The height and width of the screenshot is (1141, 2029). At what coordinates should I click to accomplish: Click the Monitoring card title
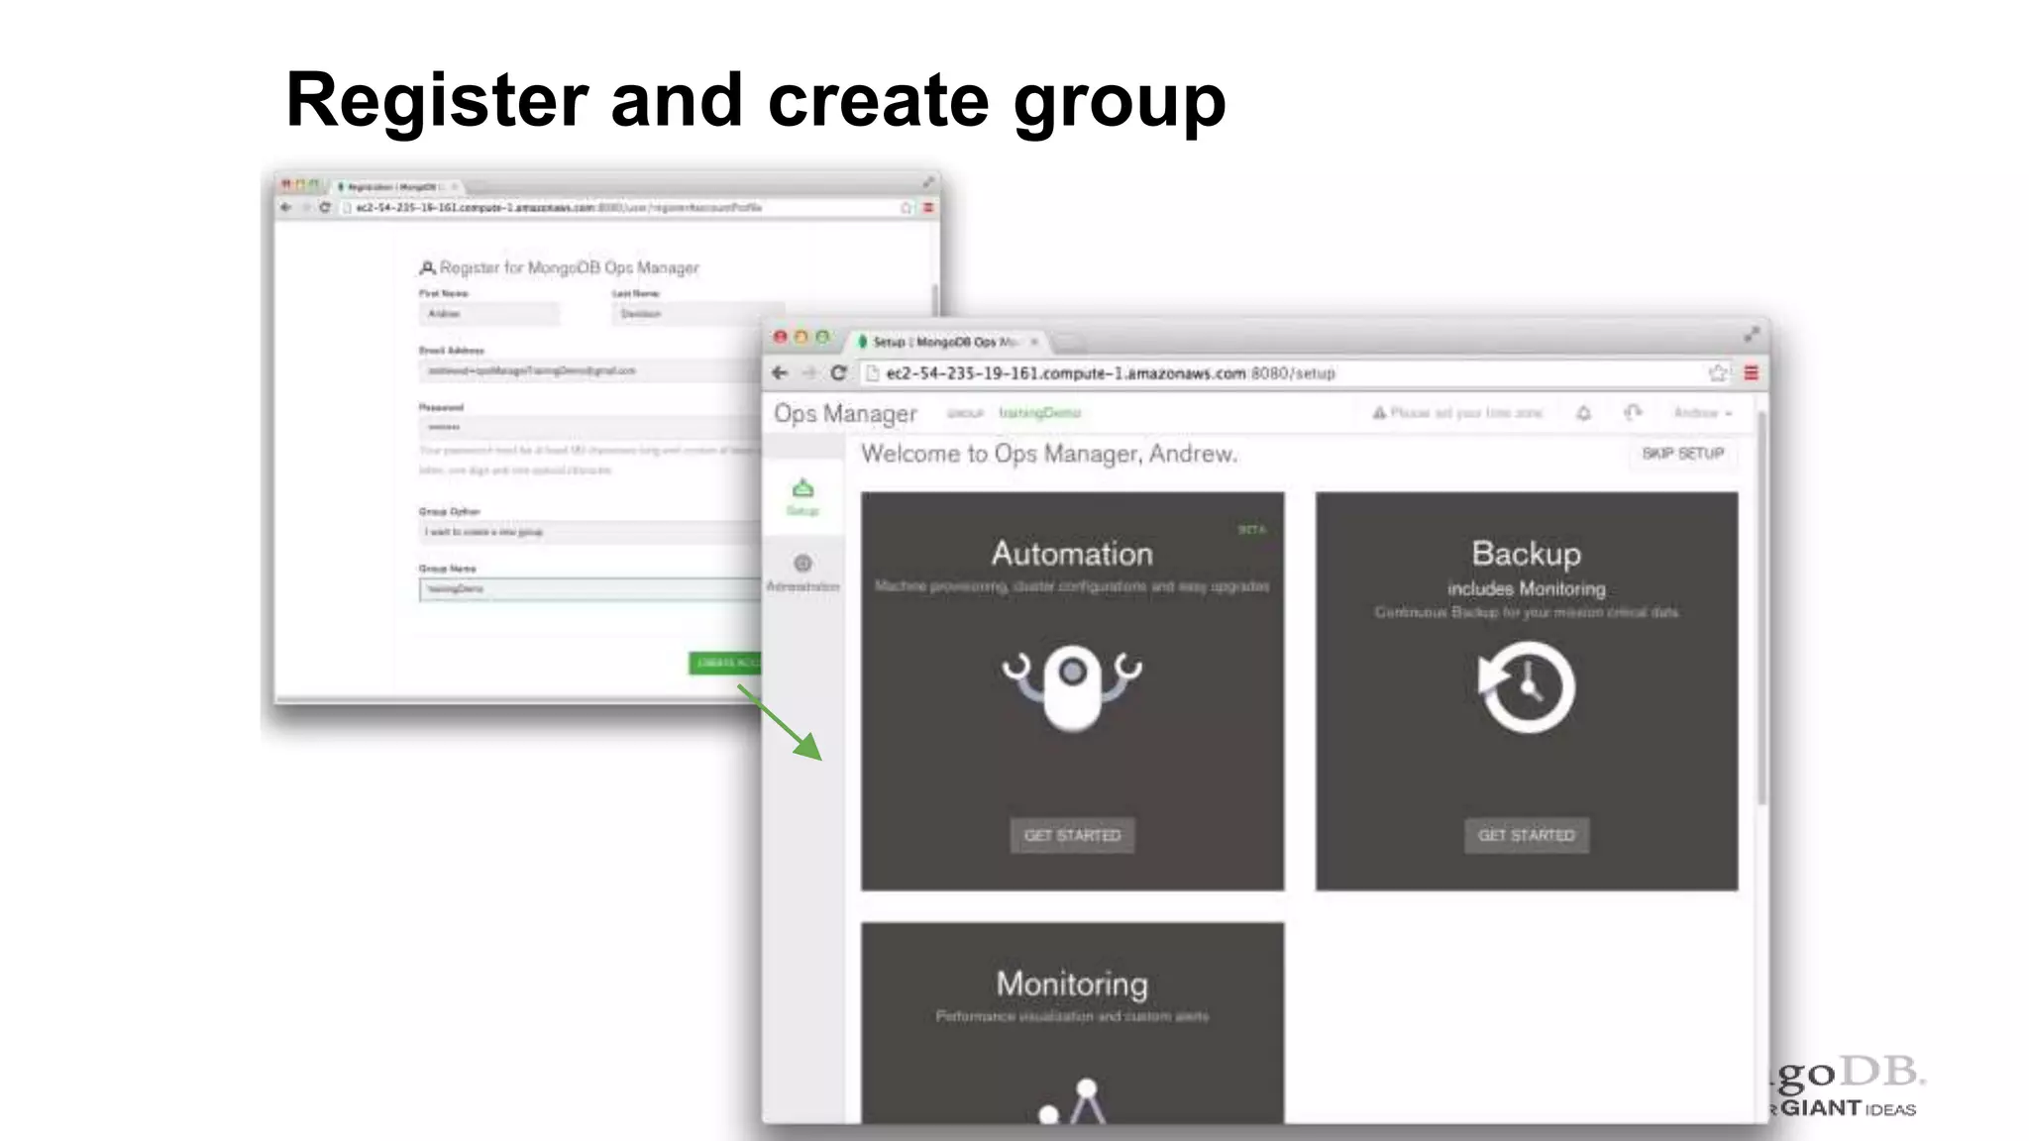point(1072,984)
